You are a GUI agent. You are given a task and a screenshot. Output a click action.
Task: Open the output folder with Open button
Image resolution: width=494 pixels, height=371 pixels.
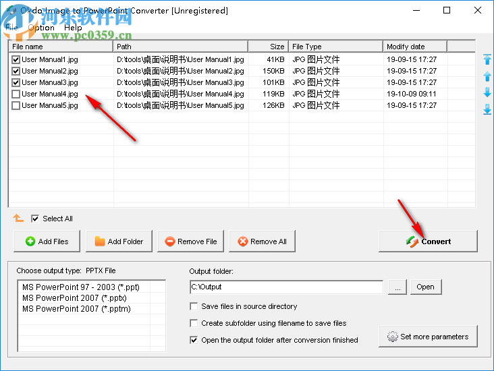click(426, 287)
